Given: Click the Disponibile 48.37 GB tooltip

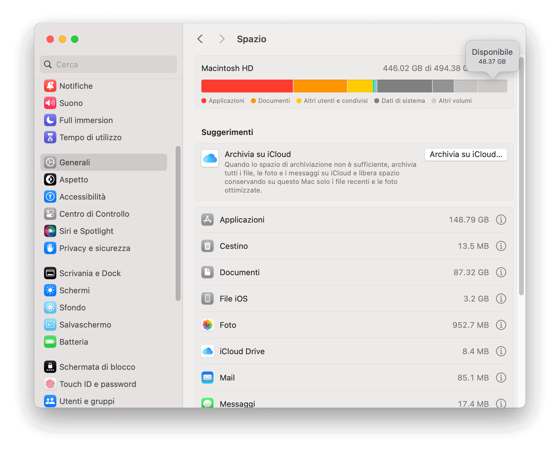Looking at the screenshot, I should click(492, 56).
